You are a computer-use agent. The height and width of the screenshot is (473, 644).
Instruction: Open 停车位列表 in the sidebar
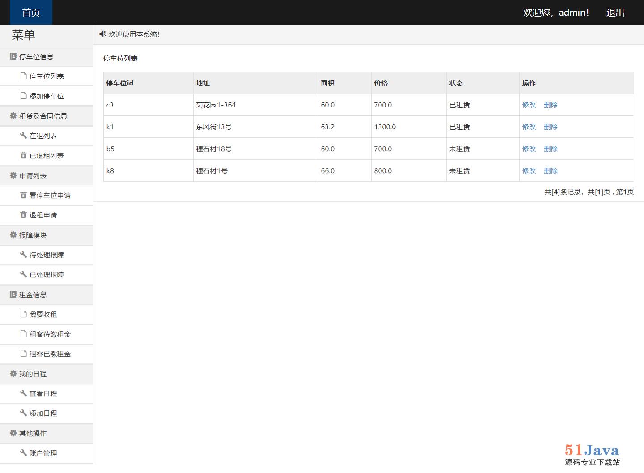pyautogui.click(x=47, y=77)
